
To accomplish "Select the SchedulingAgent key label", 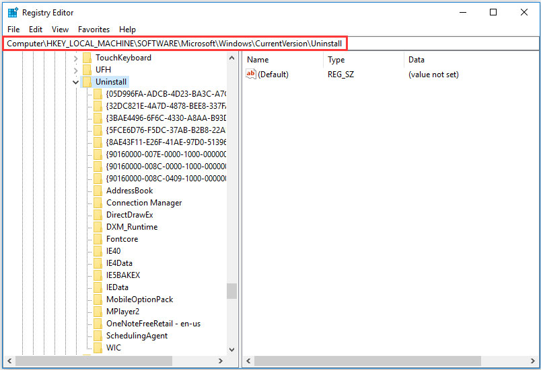I will click(137, 336).
